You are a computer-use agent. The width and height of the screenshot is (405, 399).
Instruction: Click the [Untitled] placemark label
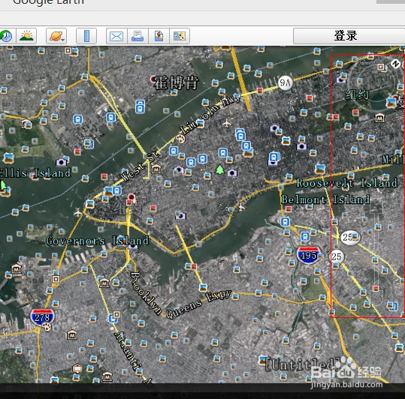pos(303,364)
